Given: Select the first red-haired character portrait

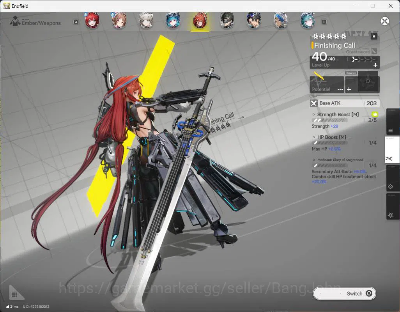Looking at the screenshot, I should pos(92,20).
